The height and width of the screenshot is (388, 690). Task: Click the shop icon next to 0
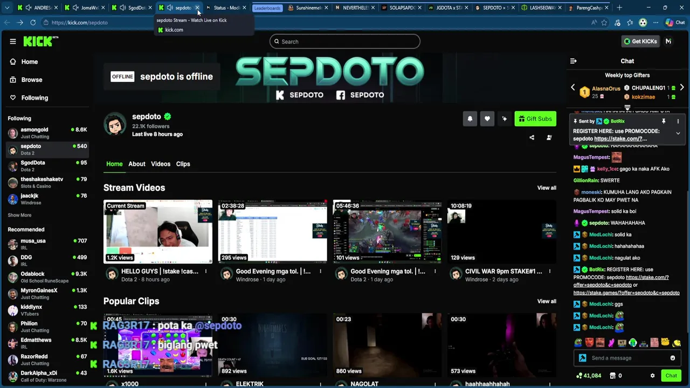[612, 376]
